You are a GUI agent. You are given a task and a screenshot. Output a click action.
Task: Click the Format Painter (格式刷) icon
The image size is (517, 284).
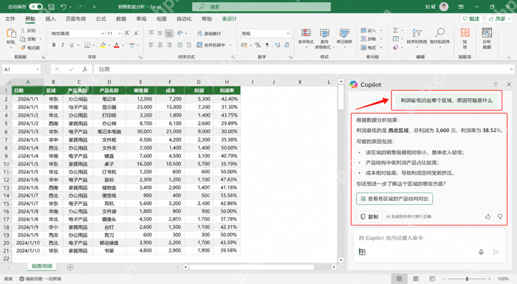[23, 48]
